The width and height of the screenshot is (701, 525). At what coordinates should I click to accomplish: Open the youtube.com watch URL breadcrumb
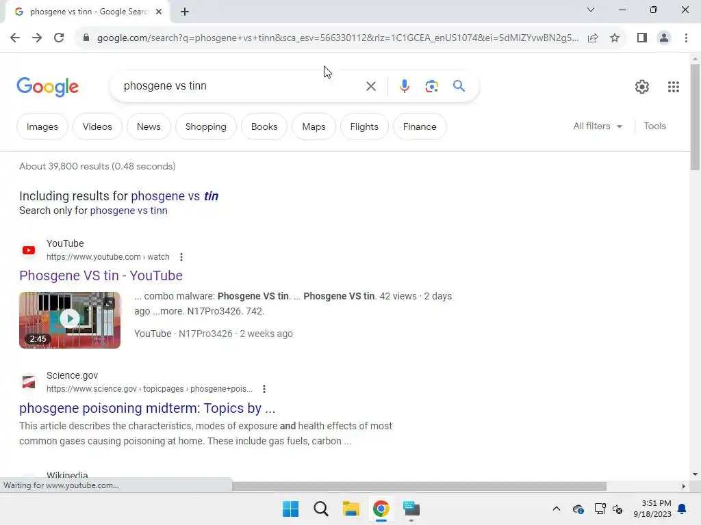(x=107, y=257)
